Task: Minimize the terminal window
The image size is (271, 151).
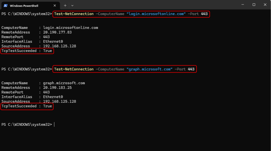Action: pyautogui.click(x=243, y=5)
